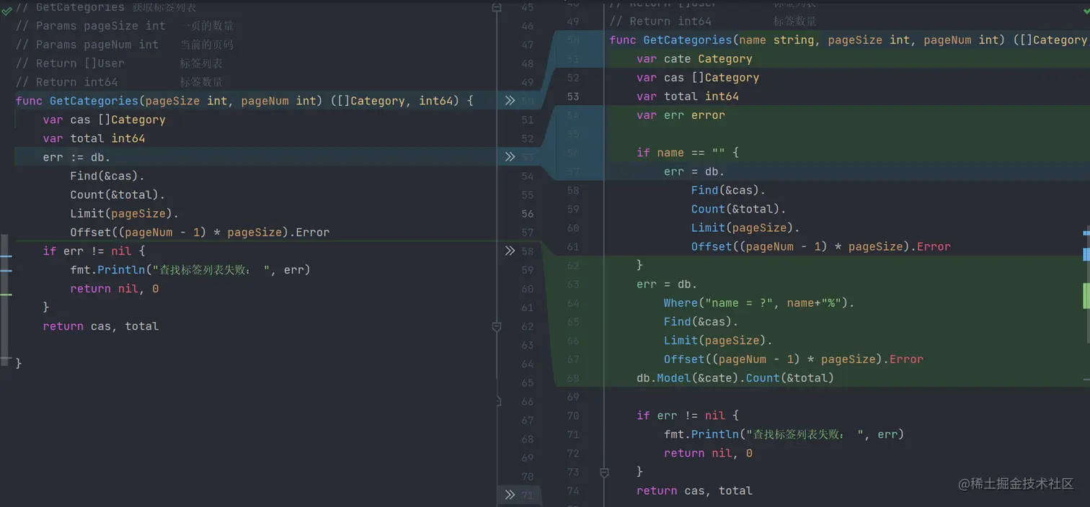Click center gutter line number 45
This screenshot has height=507, width=1090.
pos(527,7)
